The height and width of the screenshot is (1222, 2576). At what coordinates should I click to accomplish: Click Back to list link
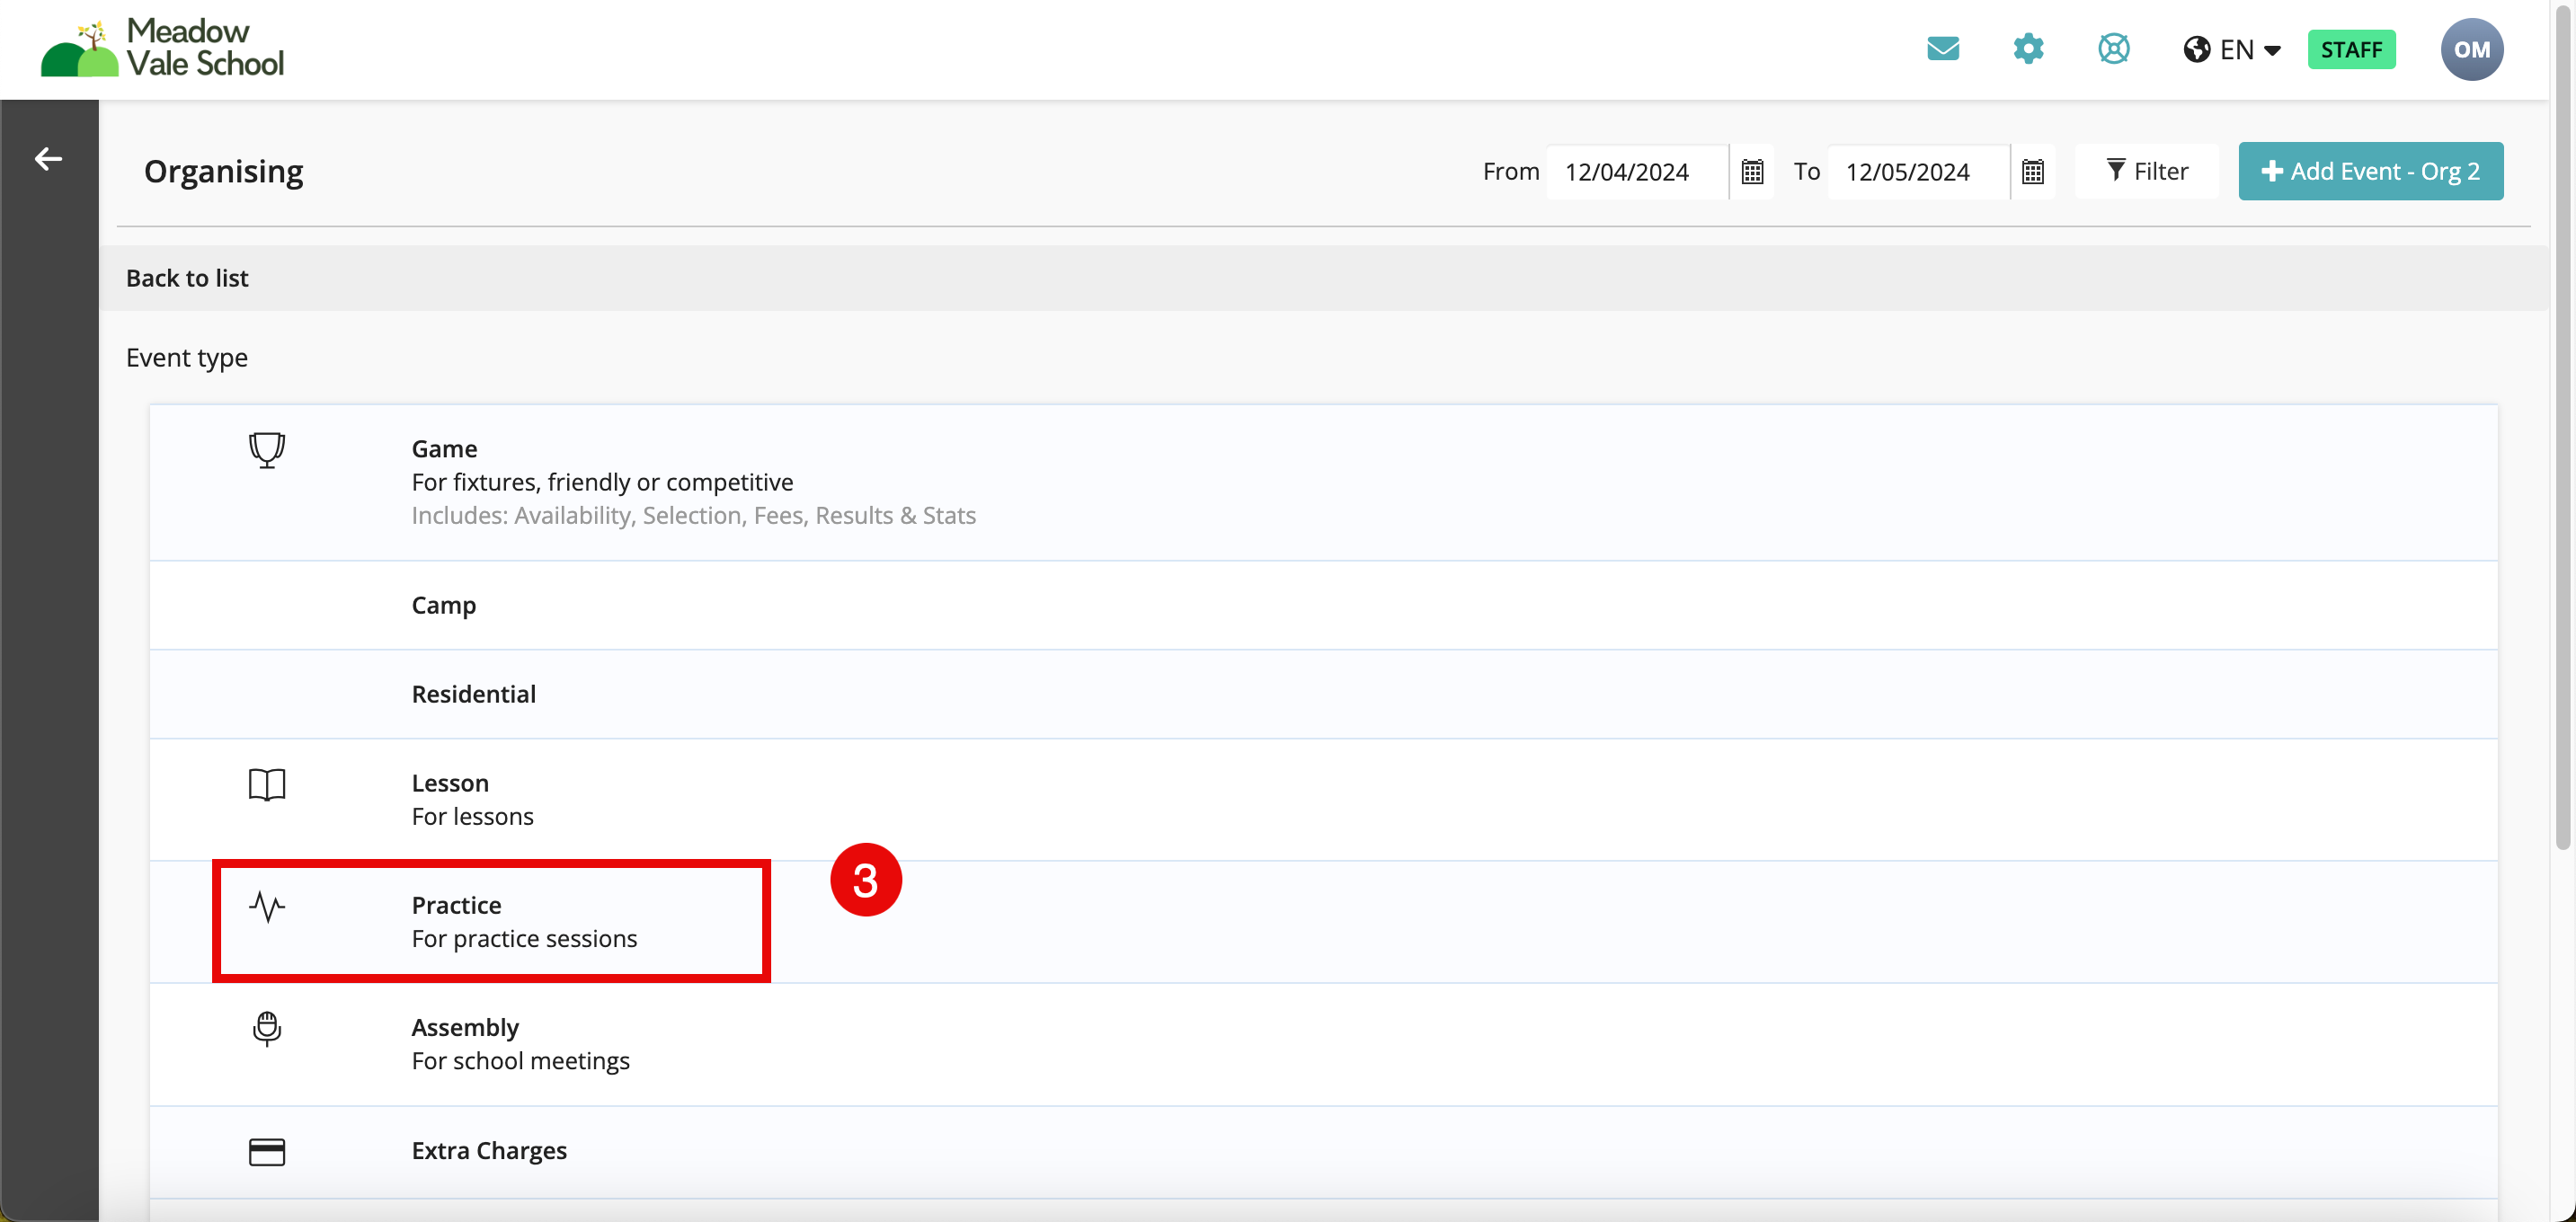point(187,278)
